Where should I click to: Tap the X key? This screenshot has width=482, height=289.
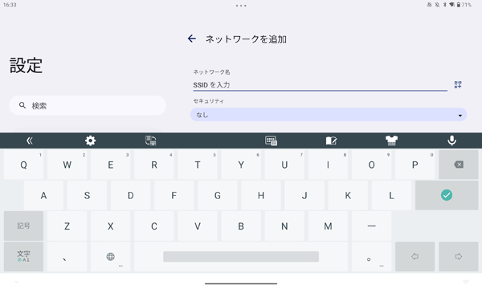111,226
